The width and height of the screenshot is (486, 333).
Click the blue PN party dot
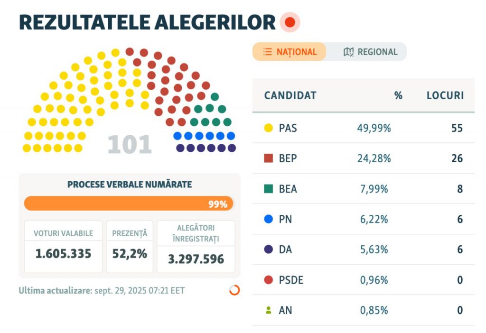(268, 219)
